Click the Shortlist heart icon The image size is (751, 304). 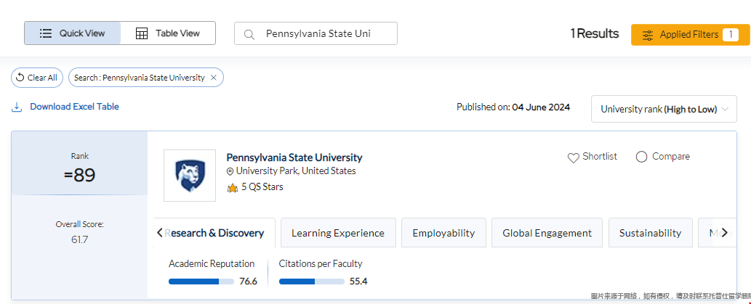(x=574, y=157)
